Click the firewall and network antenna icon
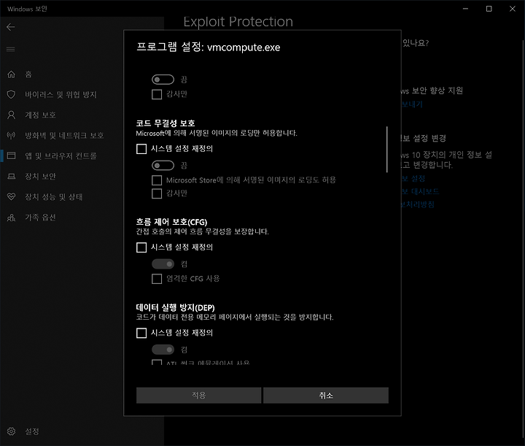Viewport: 525px width, 446px height. click(12, 135)
